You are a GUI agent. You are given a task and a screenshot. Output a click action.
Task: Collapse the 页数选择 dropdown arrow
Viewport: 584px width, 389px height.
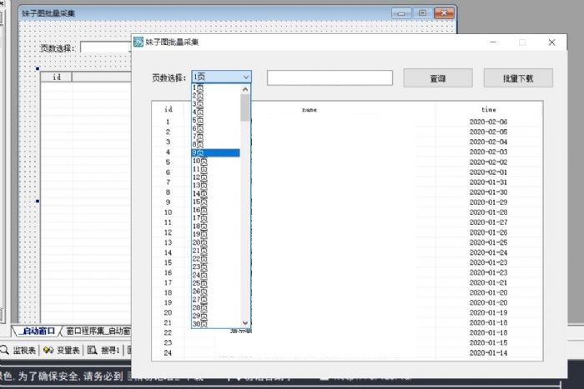point(245,77)
